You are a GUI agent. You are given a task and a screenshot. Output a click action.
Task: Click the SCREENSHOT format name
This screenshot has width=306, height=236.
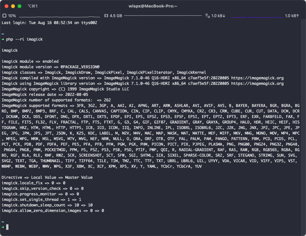90,155
